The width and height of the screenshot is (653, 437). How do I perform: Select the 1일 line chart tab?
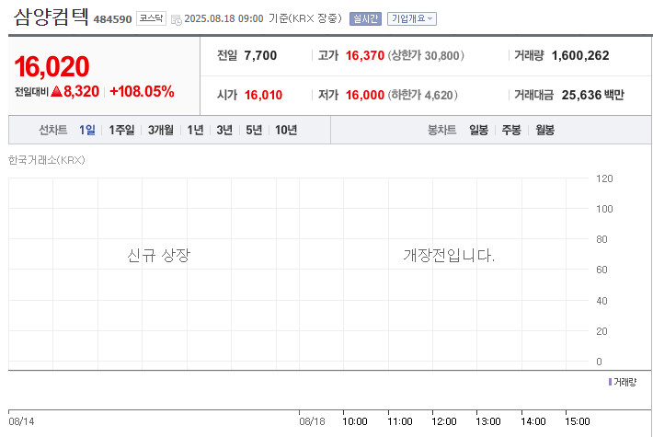click(87, 131)
